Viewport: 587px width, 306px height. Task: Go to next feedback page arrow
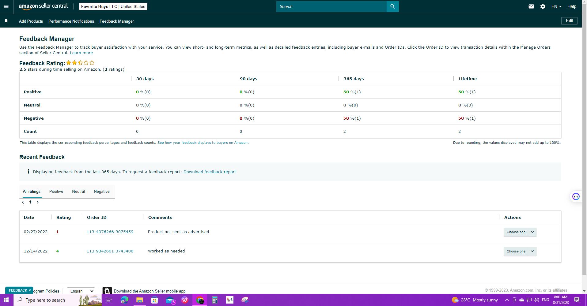[38, 202]
